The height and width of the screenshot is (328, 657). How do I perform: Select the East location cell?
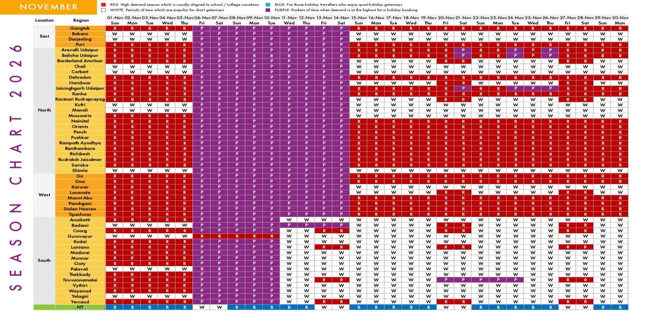point(44,36)
